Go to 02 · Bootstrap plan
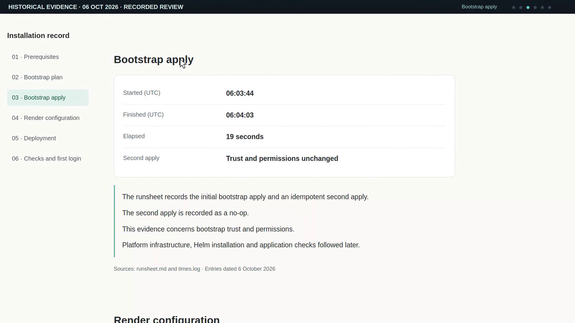Image resolution: width=575 pixels, height=323 pixels. 48,77
